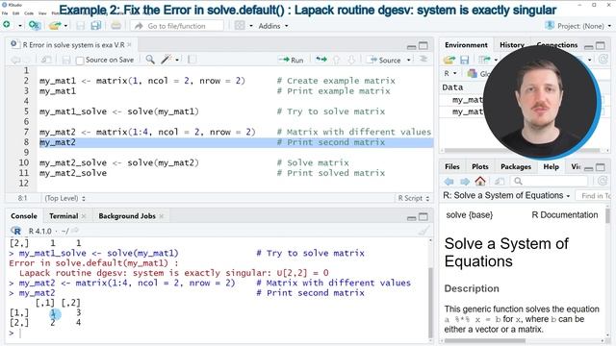Select the Environment tab
This screenshot has width=616, height=346.
tap(466, 45)
